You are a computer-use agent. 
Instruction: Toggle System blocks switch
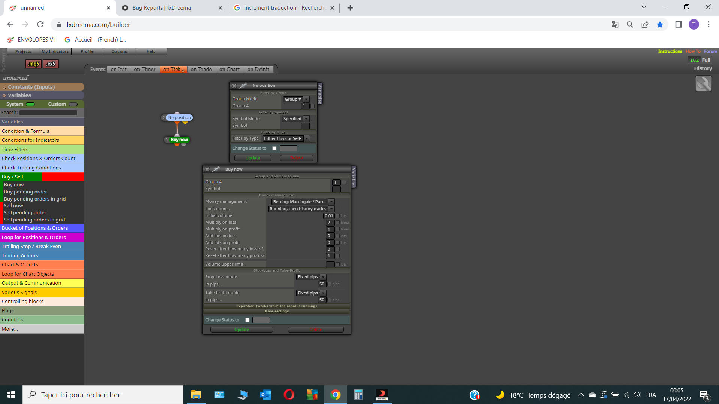coord(30,104)
